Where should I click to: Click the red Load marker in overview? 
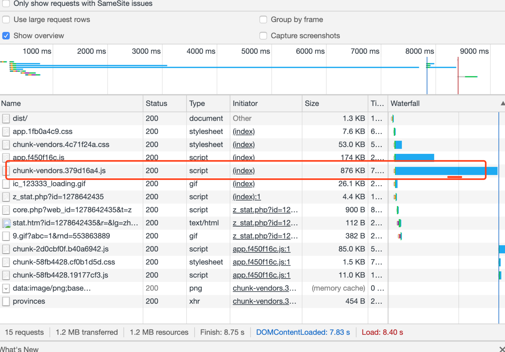[x=458, y=75]
